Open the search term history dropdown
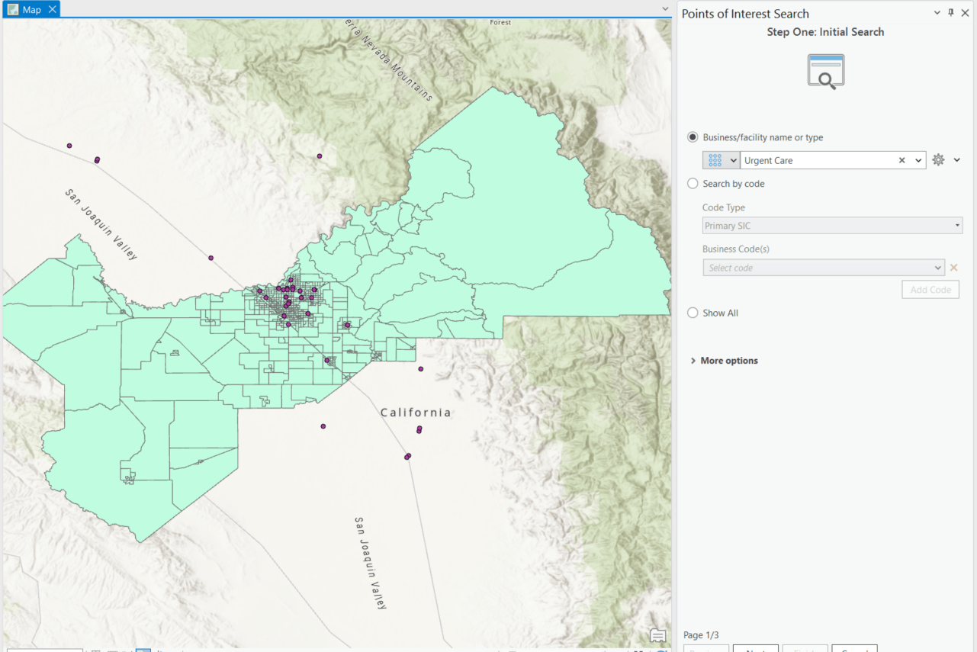The height and width of the screenshot is (652, 977). (918, 160)
